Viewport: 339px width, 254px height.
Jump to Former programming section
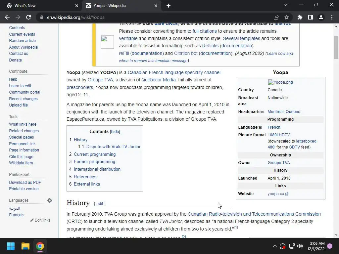point(94,161)
